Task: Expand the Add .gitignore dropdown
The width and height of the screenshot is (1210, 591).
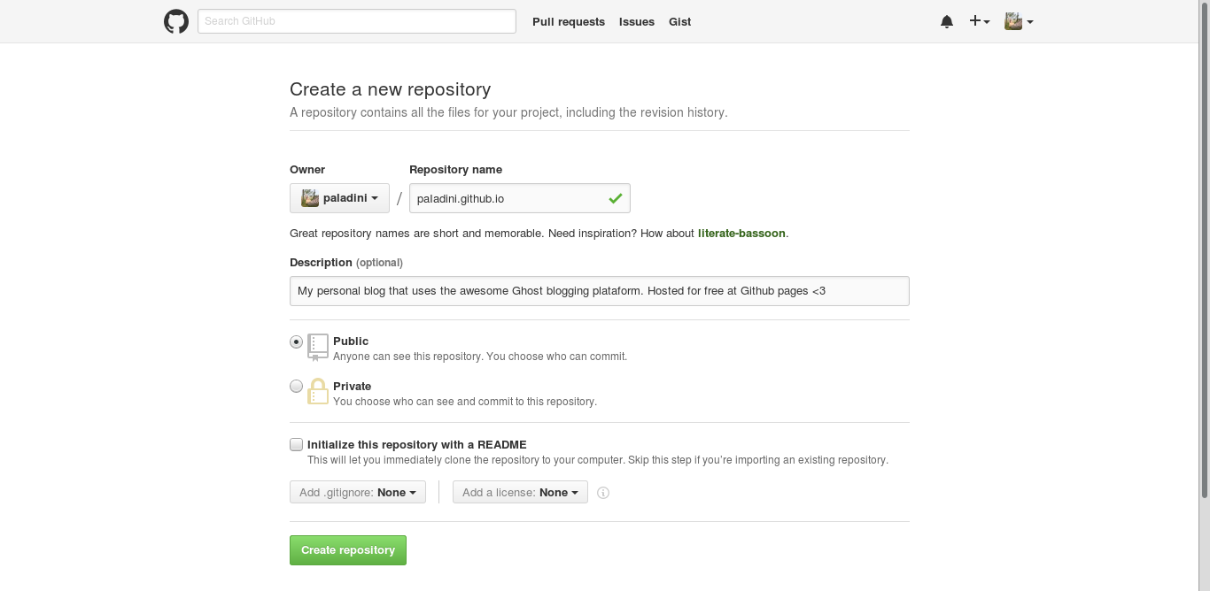Action: coord(358,492)
